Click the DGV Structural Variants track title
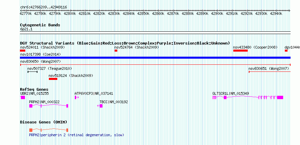The height and width of the screenshot is (145, 300). click(x=125, y=43)
